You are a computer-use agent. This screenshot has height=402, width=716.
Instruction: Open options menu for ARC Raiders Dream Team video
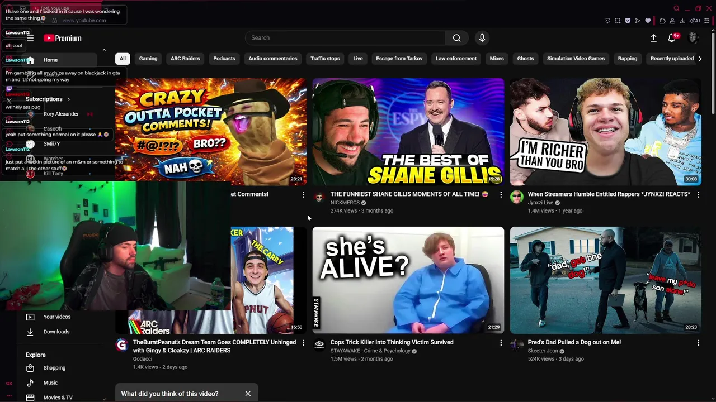[x=303, y=343]
